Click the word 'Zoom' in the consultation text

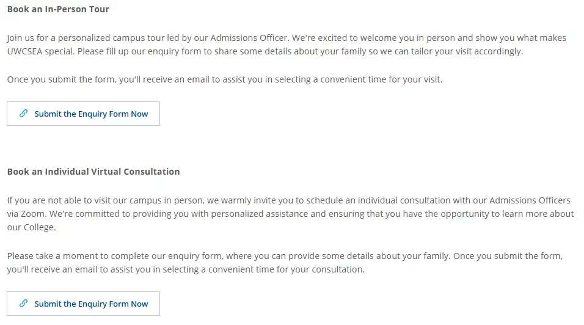32,214
